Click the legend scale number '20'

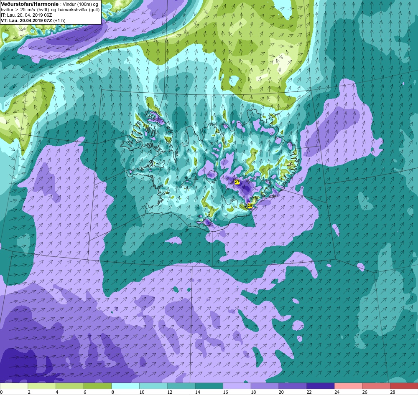click(281, 392)
